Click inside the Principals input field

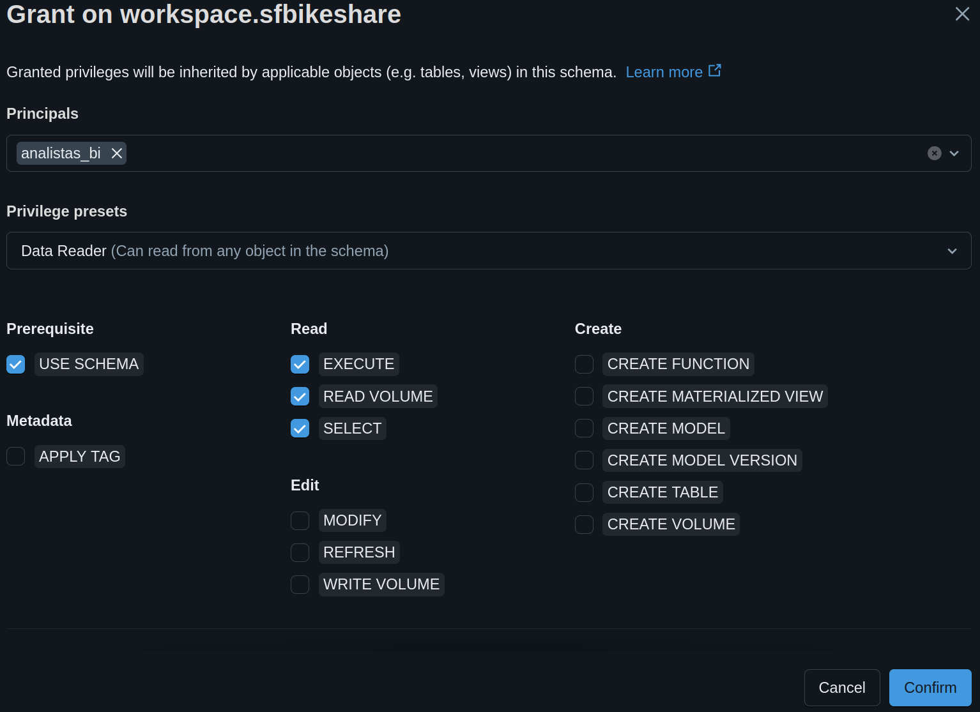point(511,153)
